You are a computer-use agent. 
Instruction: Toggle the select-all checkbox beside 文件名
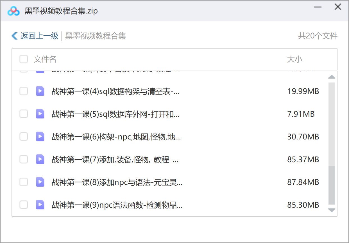[24, 59]
